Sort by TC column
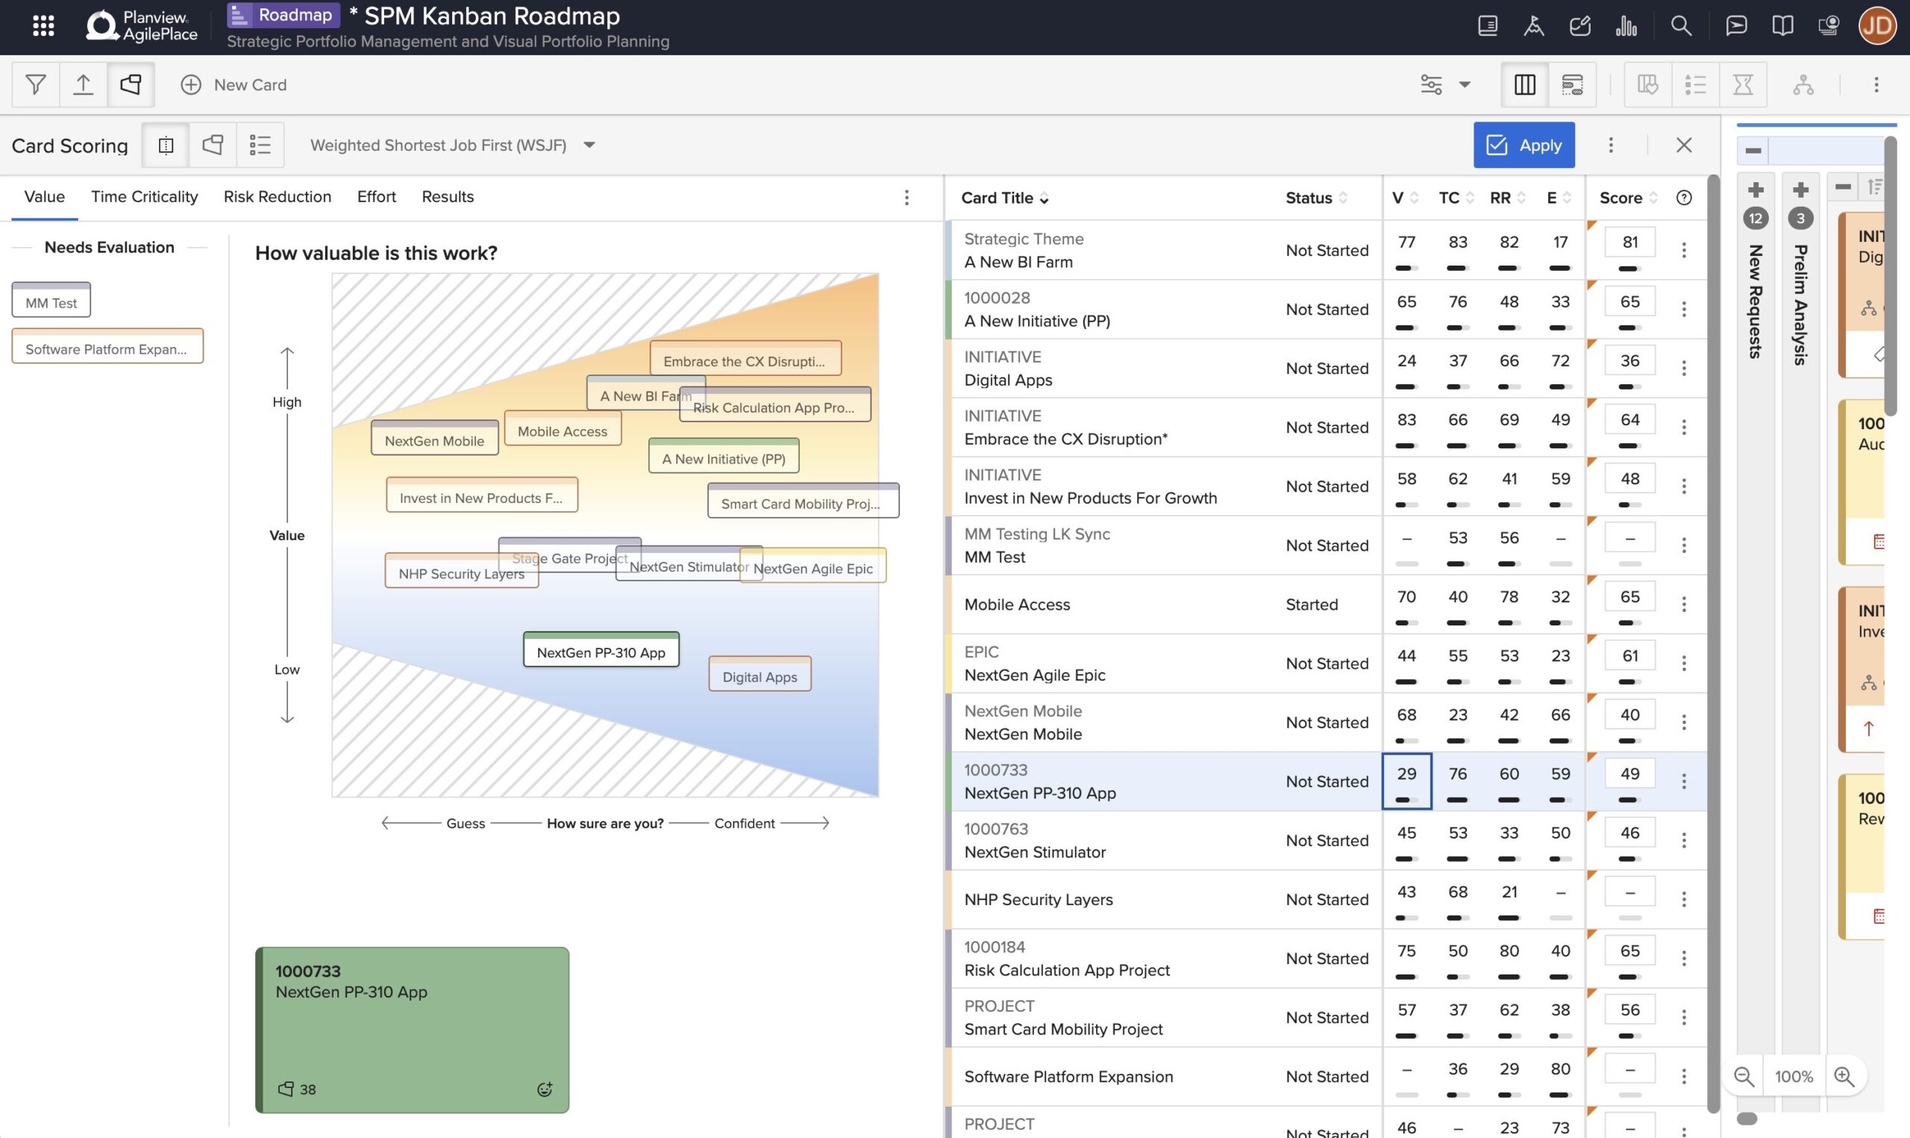 [x=1456, y=198]
